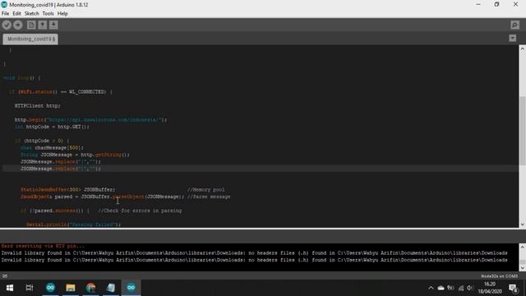The width and height of the screenshot is (526, 296).
Task: Click the first 'Invalid library found' console line
Action: pos(254,253)
